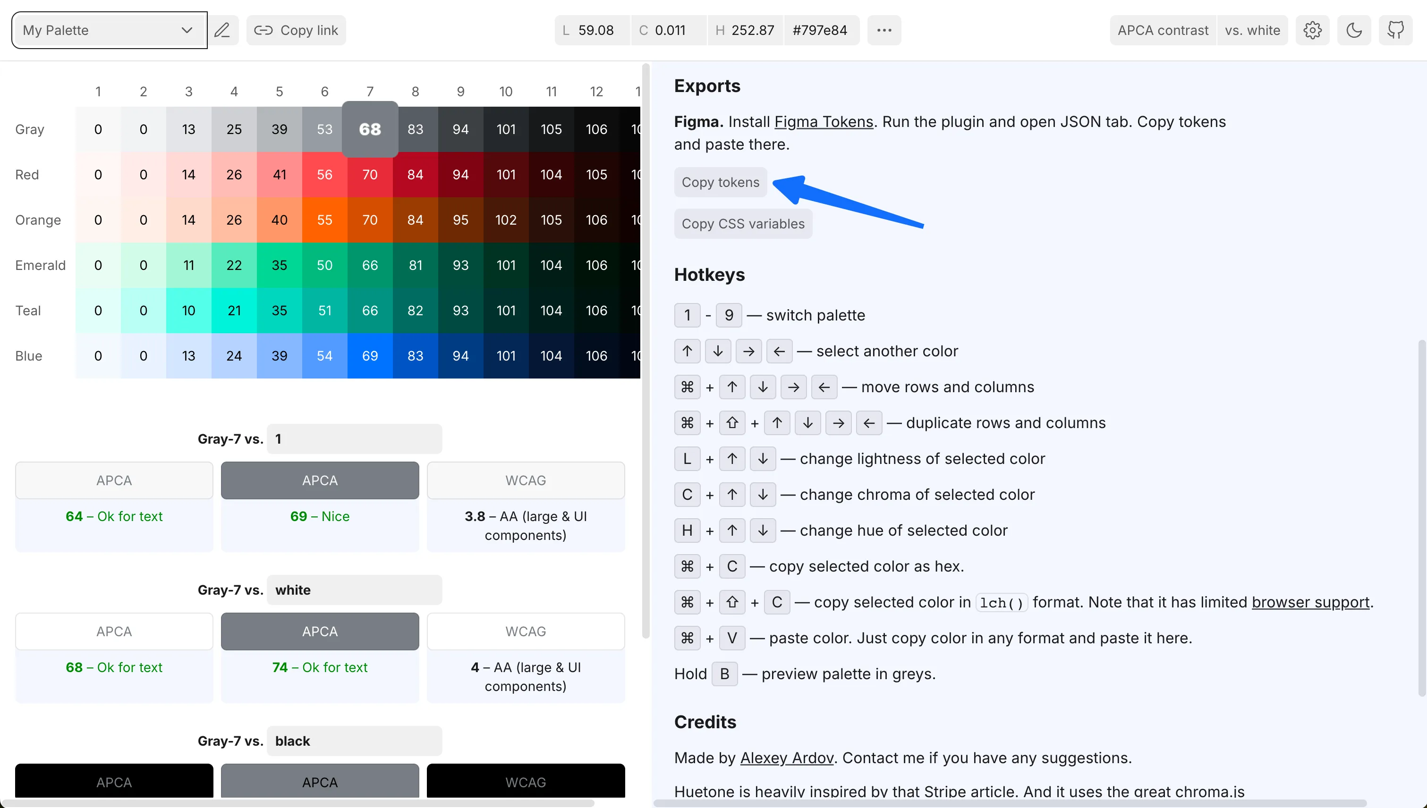Select the Emerald 6 swatch valued 50
This screenshot has height=808, width=1427.
tap(324, 265)
